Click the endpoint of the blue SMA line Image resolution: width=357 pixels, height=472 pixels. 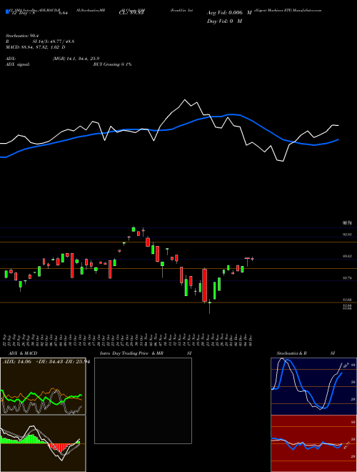[338, 139]
